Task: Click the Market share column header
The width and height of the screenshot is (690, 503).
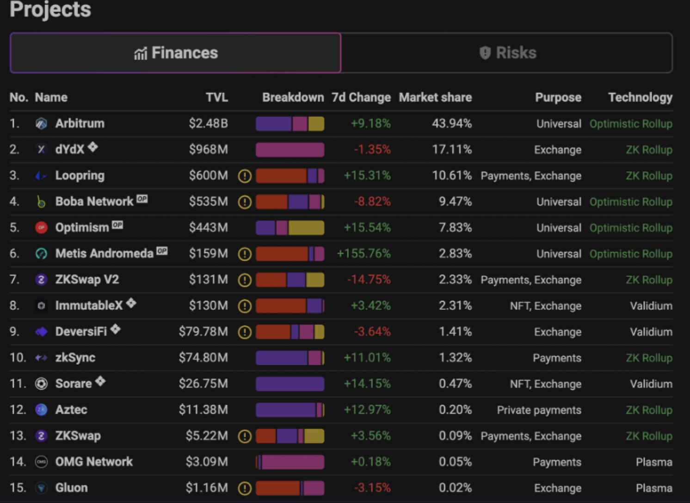Action: 435,98
